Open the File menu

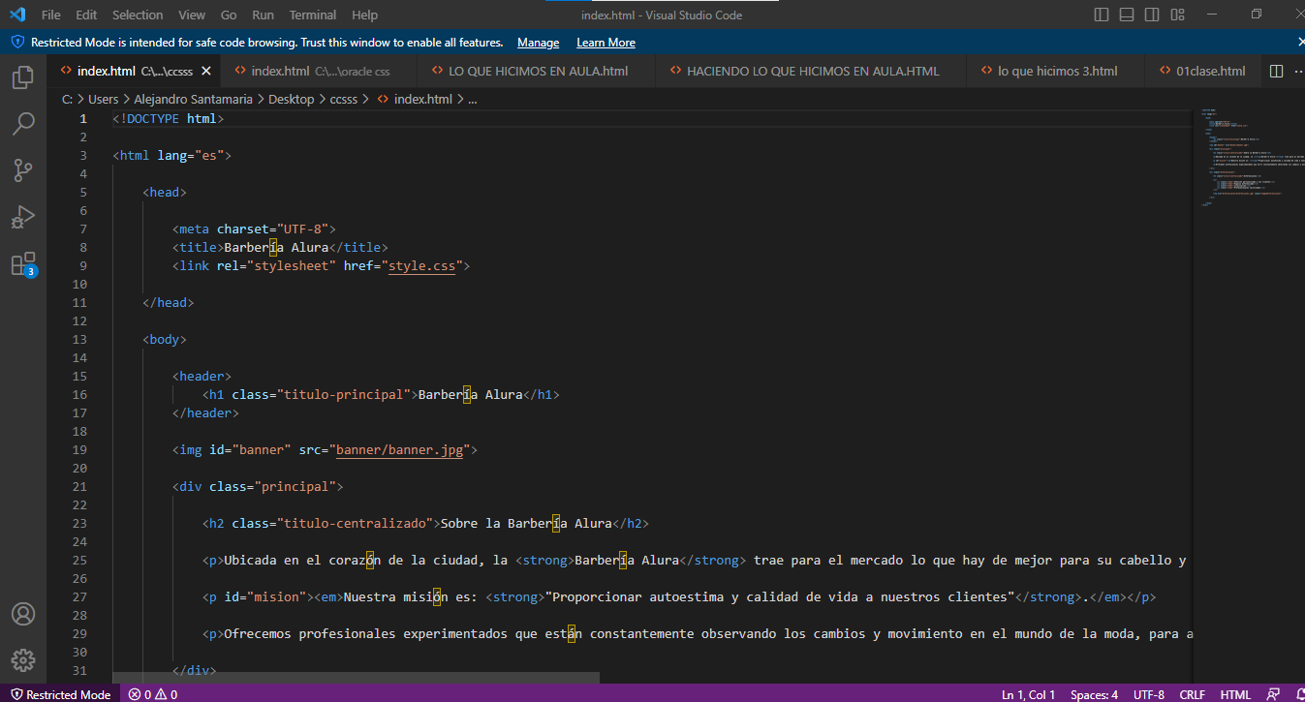[50, 15]
